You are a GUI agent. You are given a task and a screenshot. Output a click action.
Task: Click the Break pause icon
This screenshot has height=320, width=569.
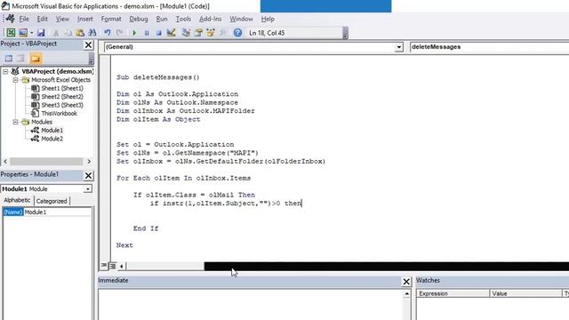[x=147, y=33]
